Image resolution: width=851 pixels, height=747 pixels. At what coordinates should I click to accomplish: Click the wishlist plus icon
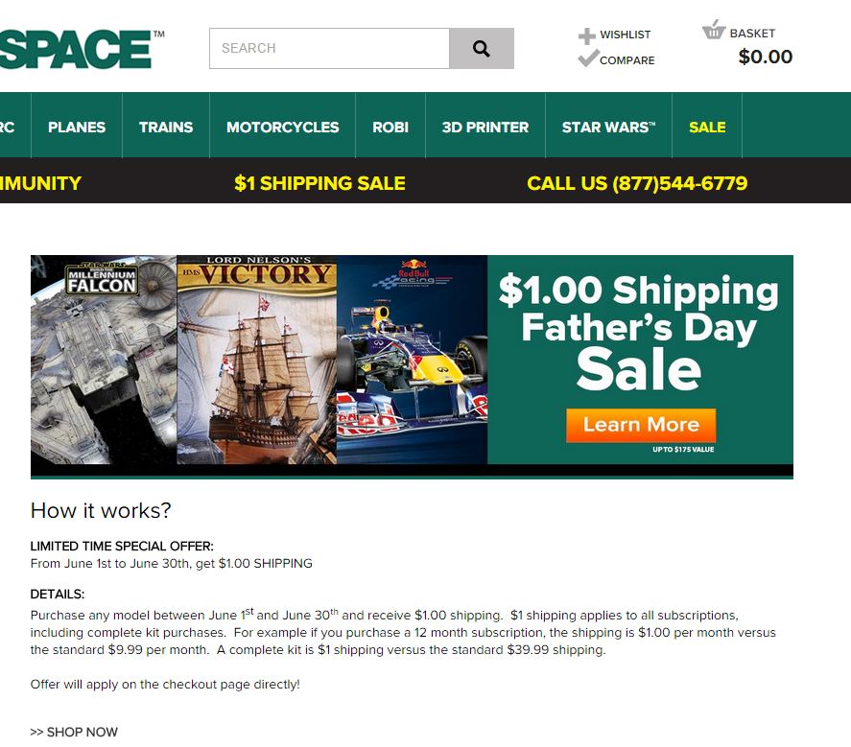(x=587, y=35)
